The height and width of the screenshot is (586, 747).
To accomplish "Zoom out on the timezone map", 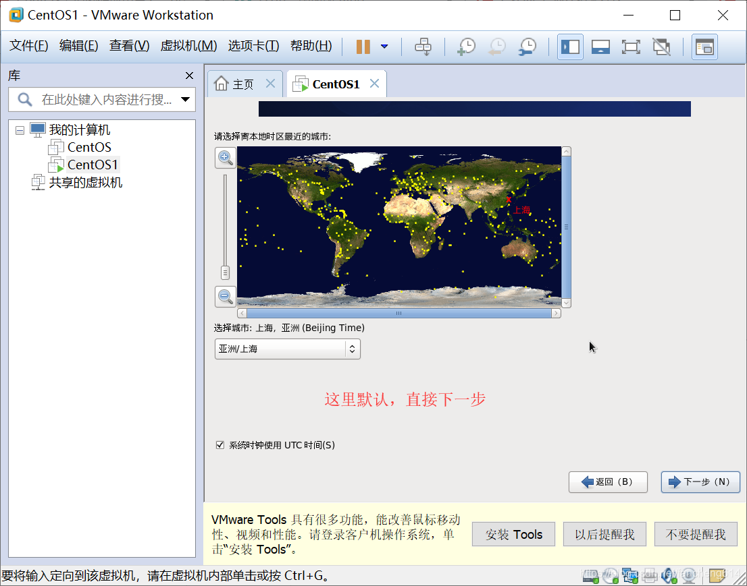I will 226,297.
